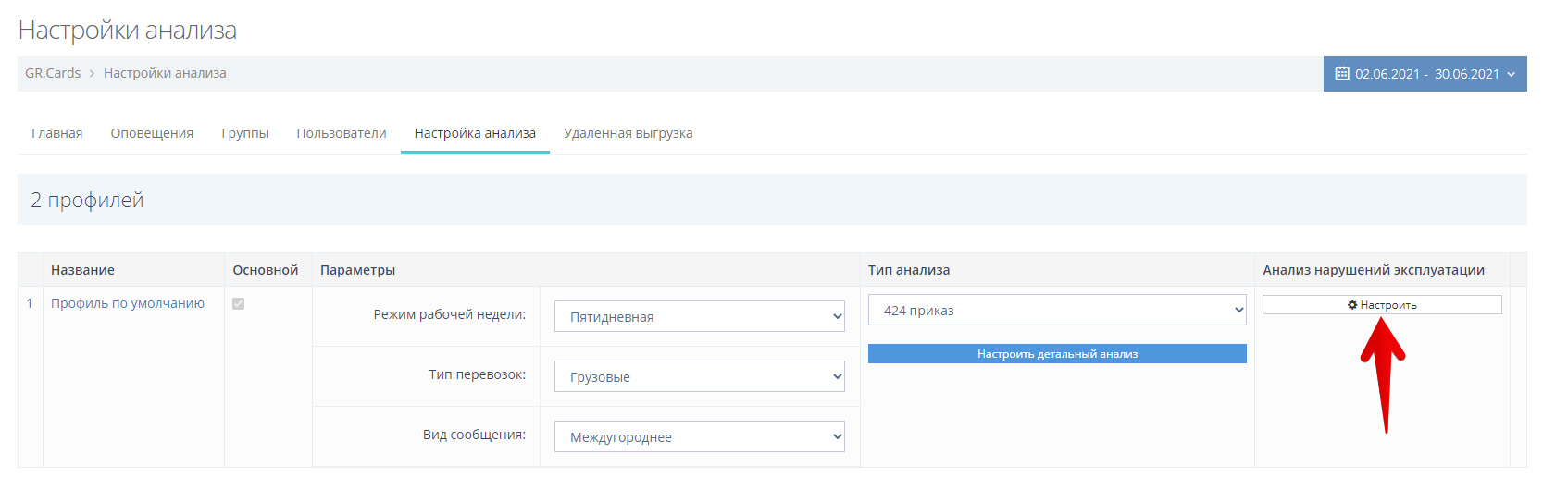Open the Профиль по умолчанию link
This screenshot has height=490, width=1543.
[x=128, y=303]
